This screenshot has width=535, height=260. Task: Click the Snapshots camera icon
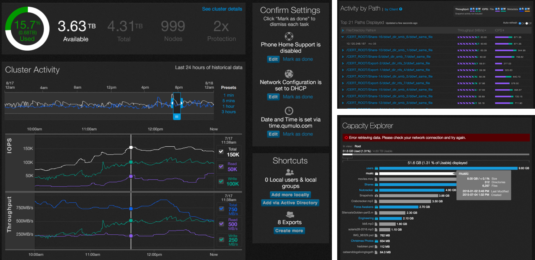[x=376, y=196]
